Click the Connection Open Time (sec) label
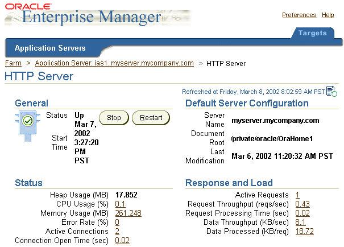The height and width of the screenshot is (247, 344). (61, 240)
